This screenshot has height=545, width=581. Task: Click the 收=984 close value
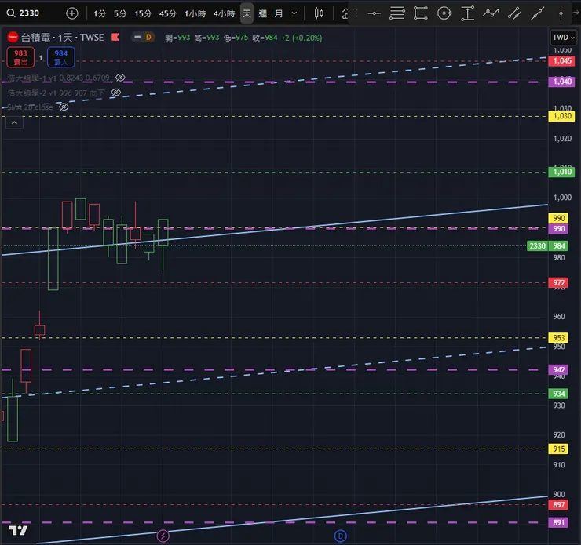point(265,38)
